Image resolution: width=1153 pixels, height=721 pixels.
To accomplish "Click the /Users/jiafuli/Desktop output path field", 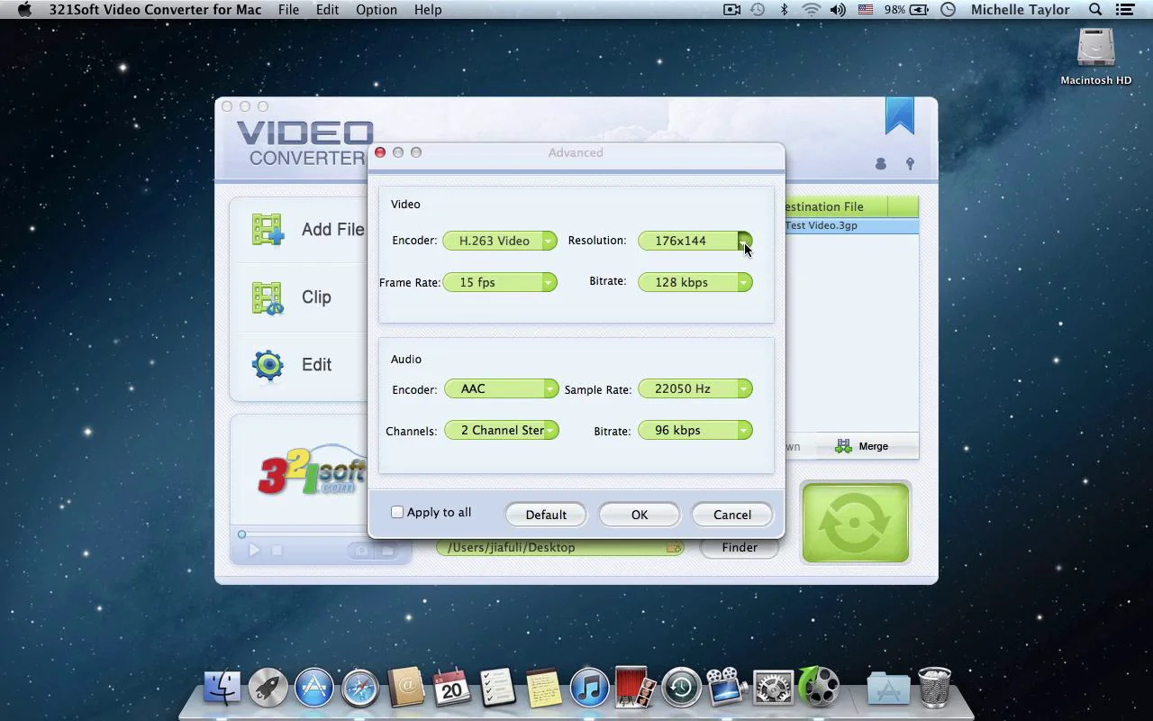I will point(559,547).
